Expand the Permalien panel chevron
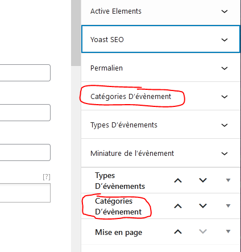Screen dimensions: 241x252 pyautogui.click(x=225, y=68)
